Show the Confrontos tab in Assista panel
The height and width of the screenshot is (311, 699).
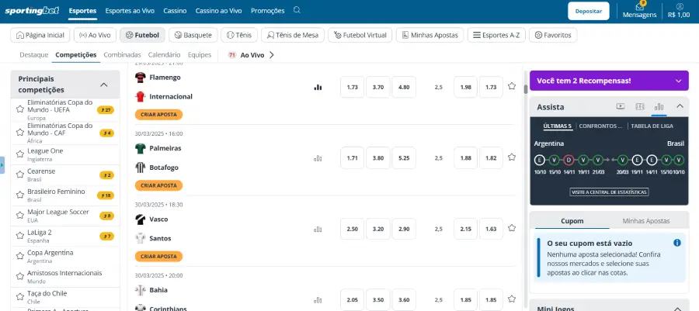(600, 126)
